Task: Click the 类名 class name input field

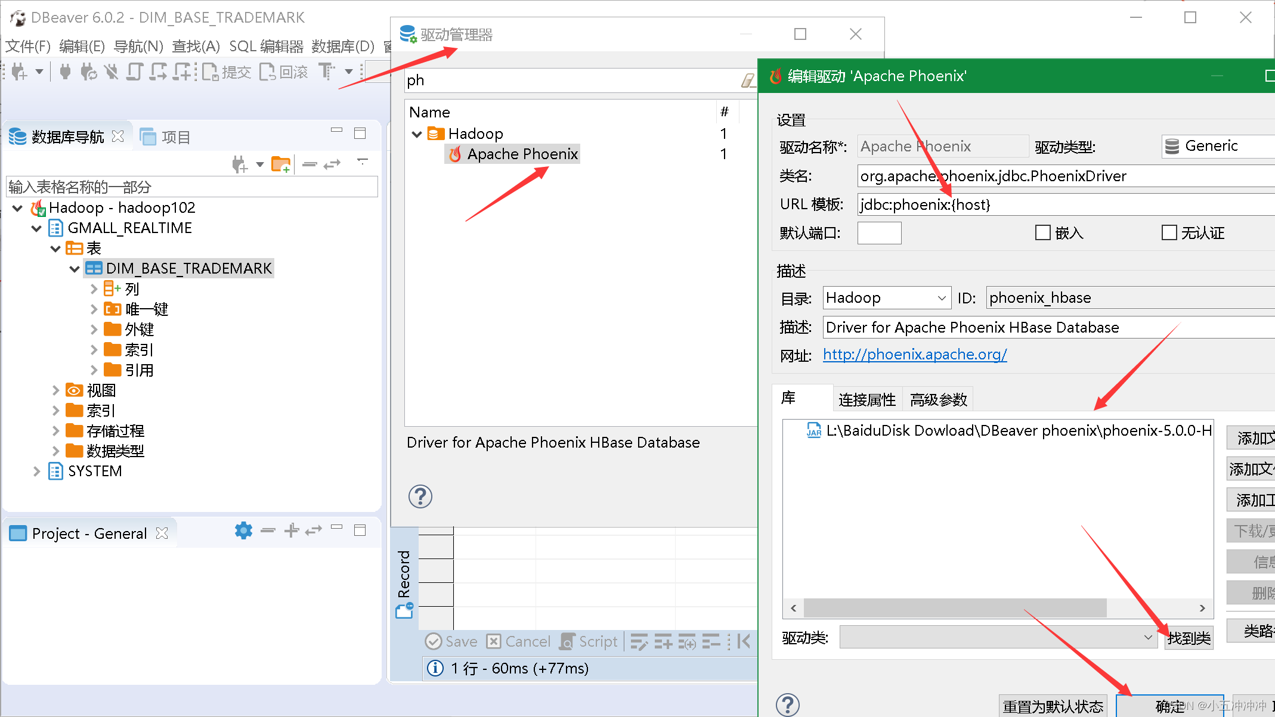Action: tap(1066, 176)
